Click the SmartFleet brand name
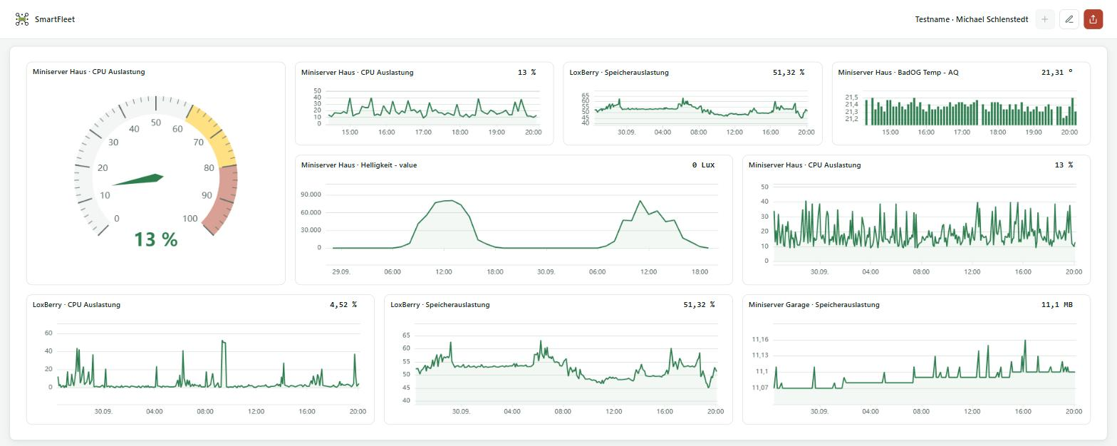Image resolution: width=1117 pixels, height=446 pixels. [x=55, y=19]
